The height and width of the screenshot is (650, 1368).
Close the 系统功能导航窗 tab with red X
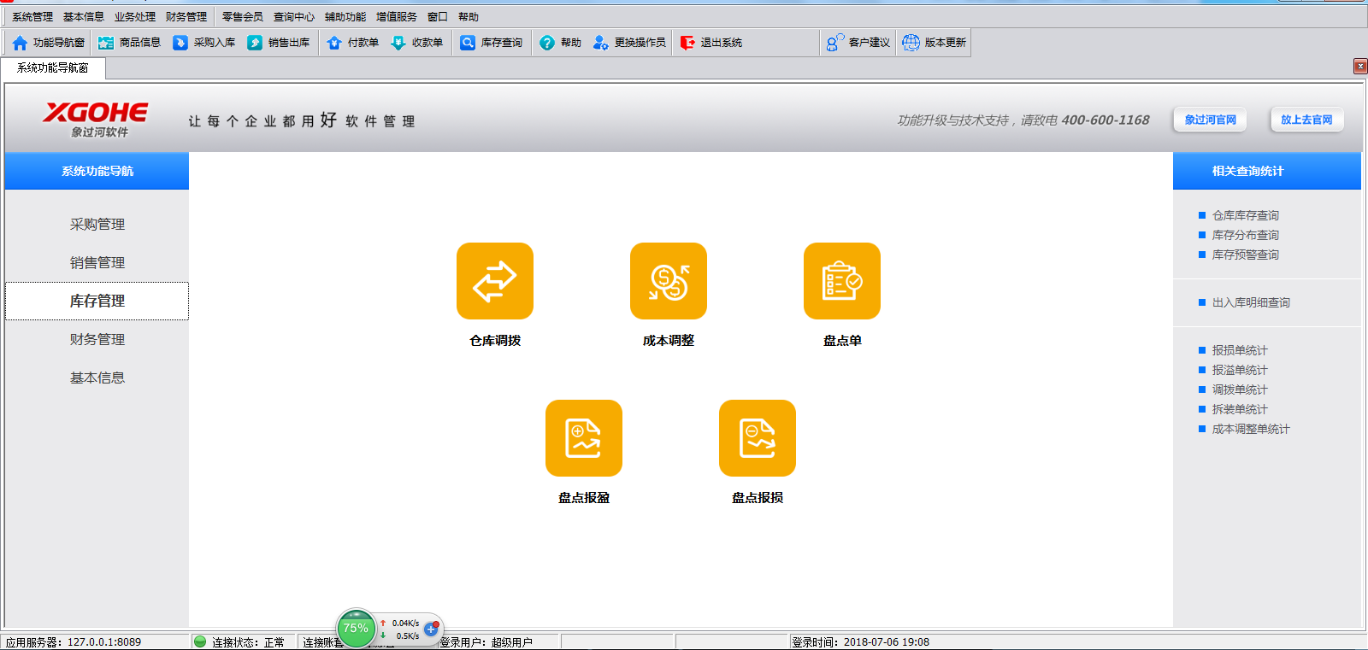1360,67
